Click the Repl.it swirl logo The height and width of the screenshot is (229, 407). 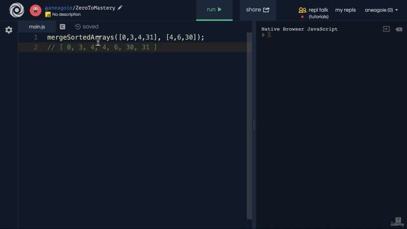click(17, 10)
